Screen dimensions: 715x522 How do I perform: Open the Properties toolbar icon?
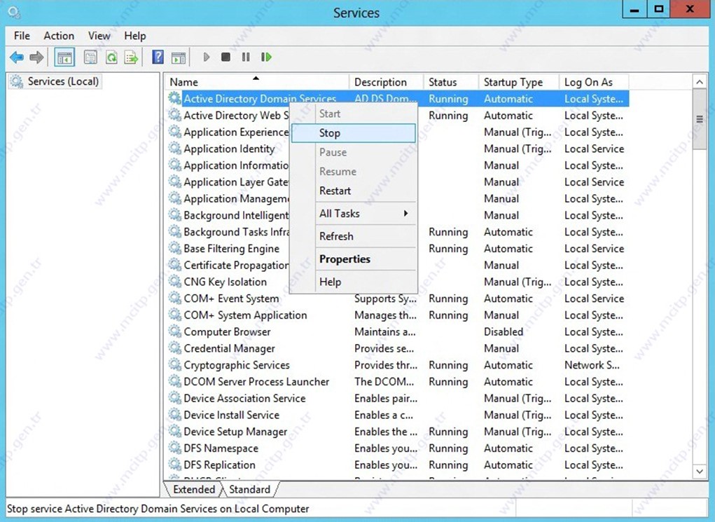tap(90, 57)
